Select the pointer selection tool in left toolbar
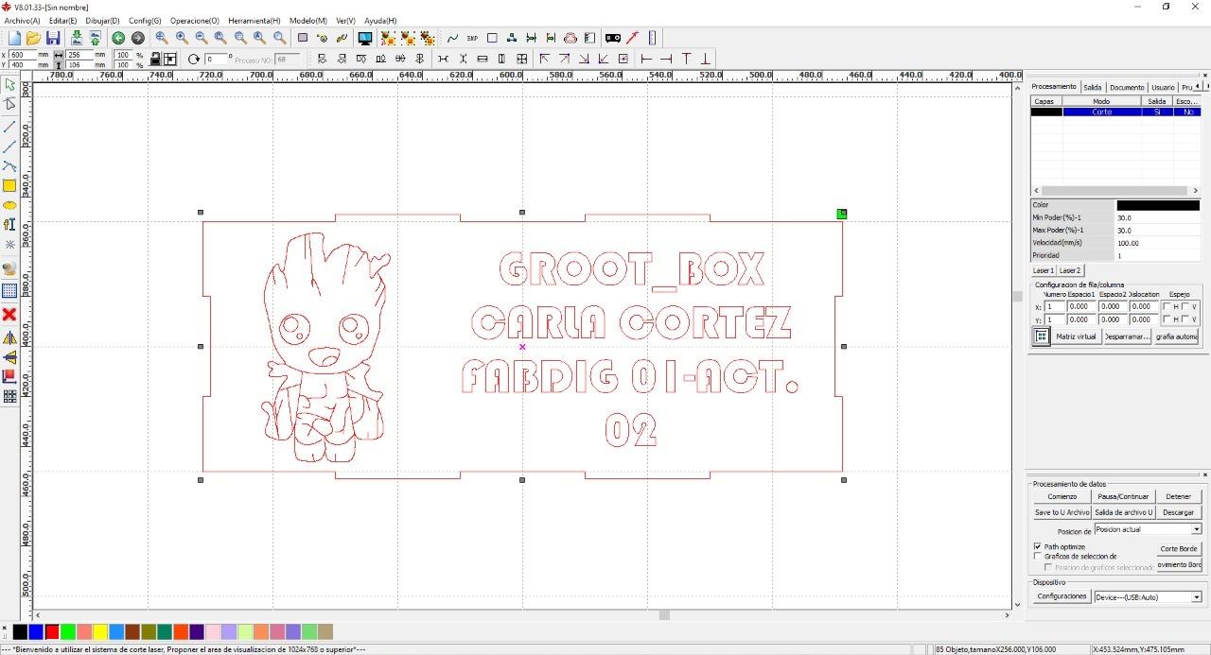 (x=9, y=85)
